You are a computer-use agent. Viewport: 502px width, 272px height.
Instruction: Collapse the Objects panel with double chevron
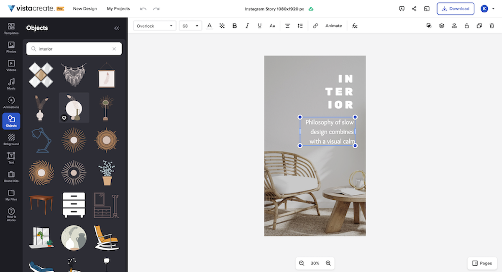pos(116,28)
